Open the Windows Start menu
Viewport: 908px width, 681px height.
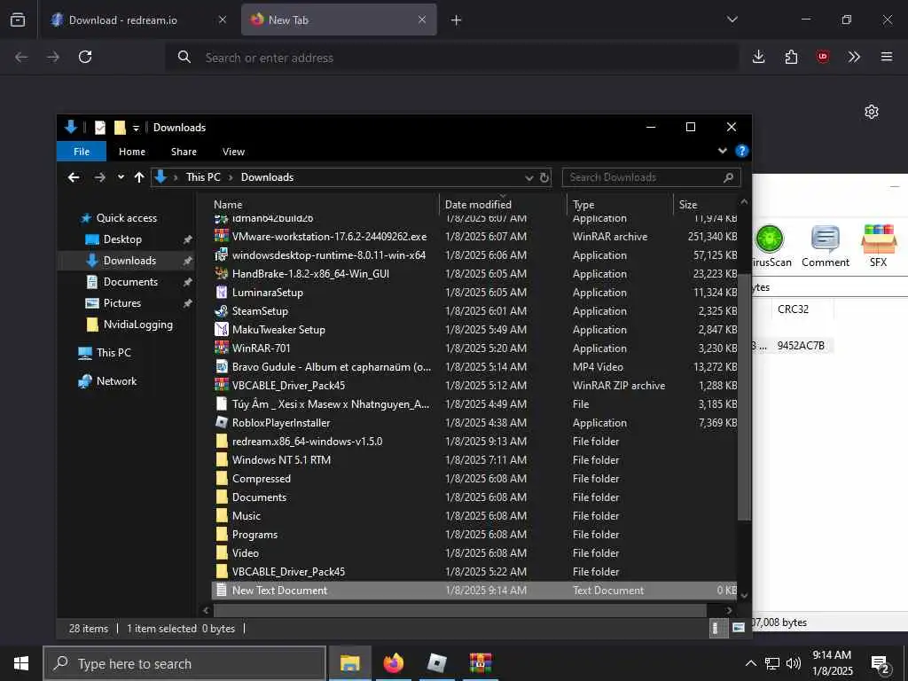[21, 663]
